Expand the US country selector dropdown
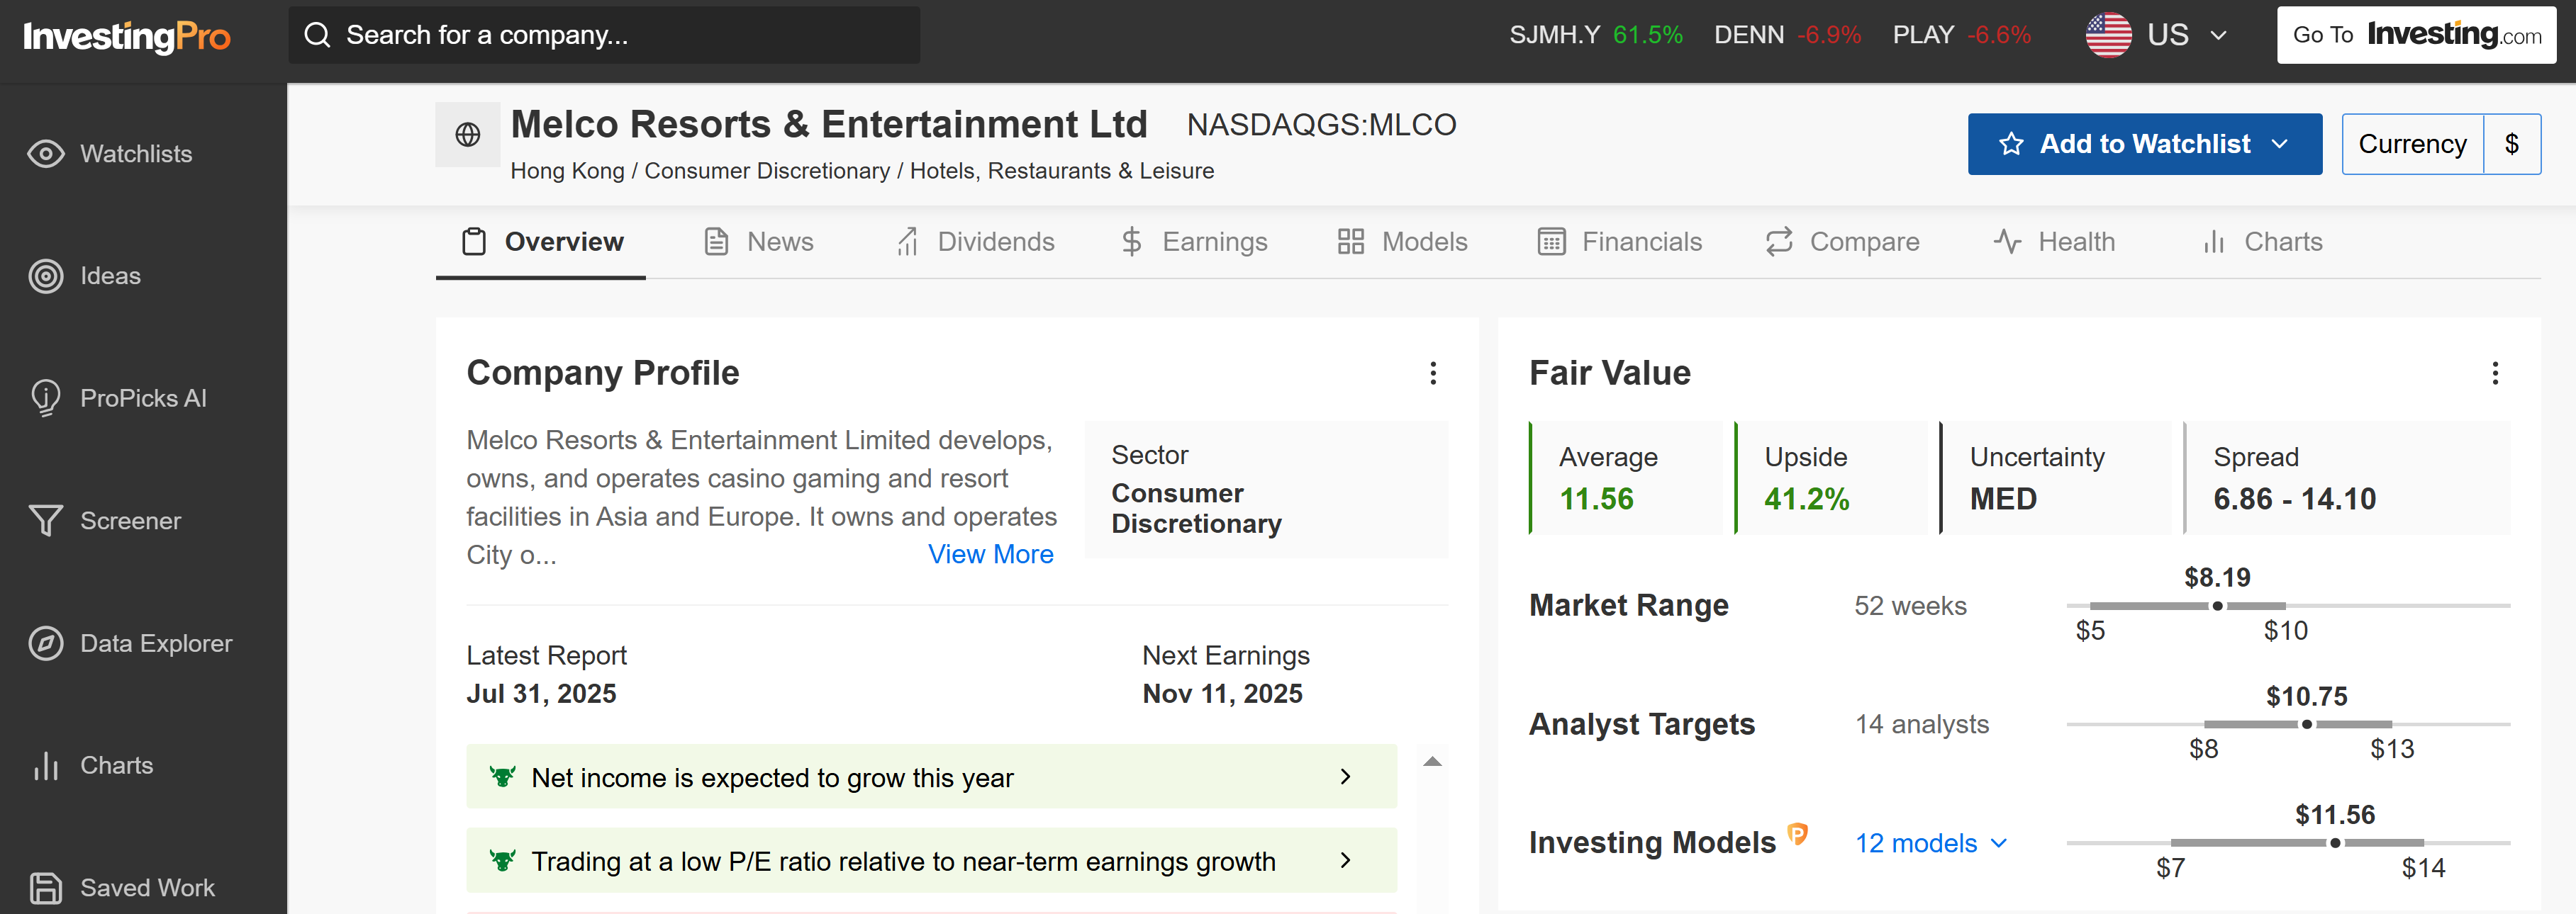This screenshot has width=2576, height=914. (x=2218, y=34)
